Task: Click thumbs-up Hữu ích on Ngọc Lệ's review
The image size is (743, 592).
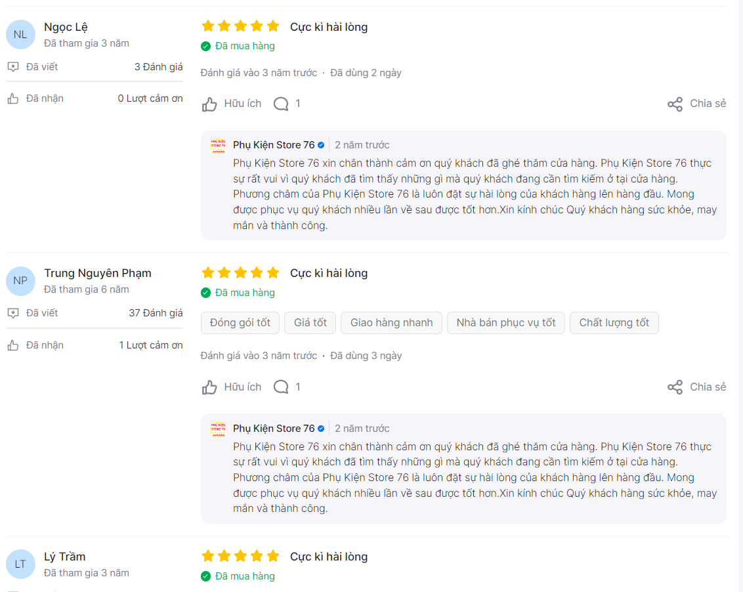Action: (x=231, y=104)
